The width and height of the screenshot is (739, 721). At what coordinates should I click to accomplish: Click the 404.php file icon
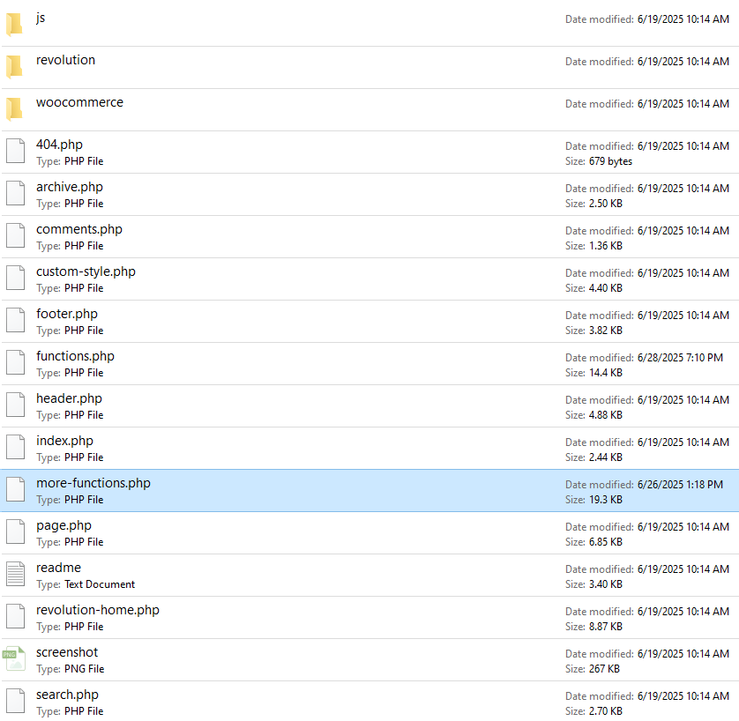tap(15, 152)
